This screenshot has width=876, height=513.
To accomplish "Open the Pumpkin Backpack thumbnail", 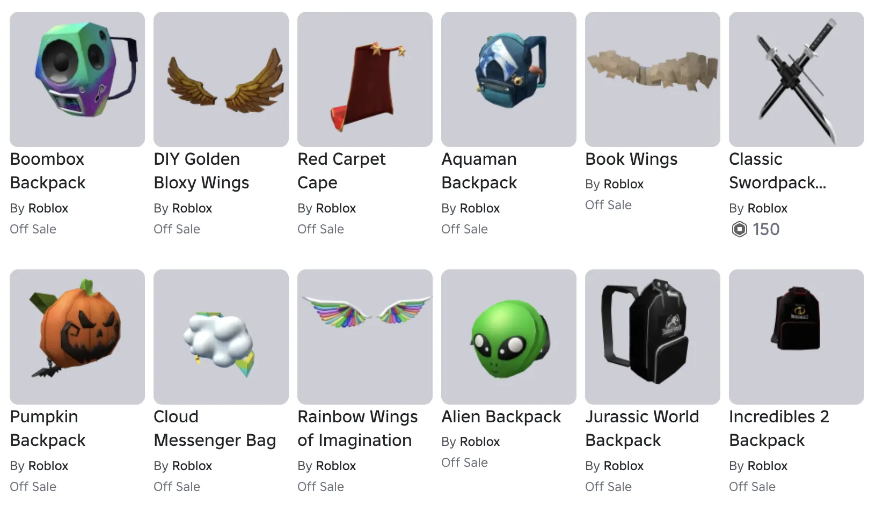I will (77, 337).
